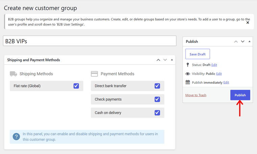257x154 pixels.
Task: Click the 'Create new customer group' heading
Action: (x=40, y=8)
